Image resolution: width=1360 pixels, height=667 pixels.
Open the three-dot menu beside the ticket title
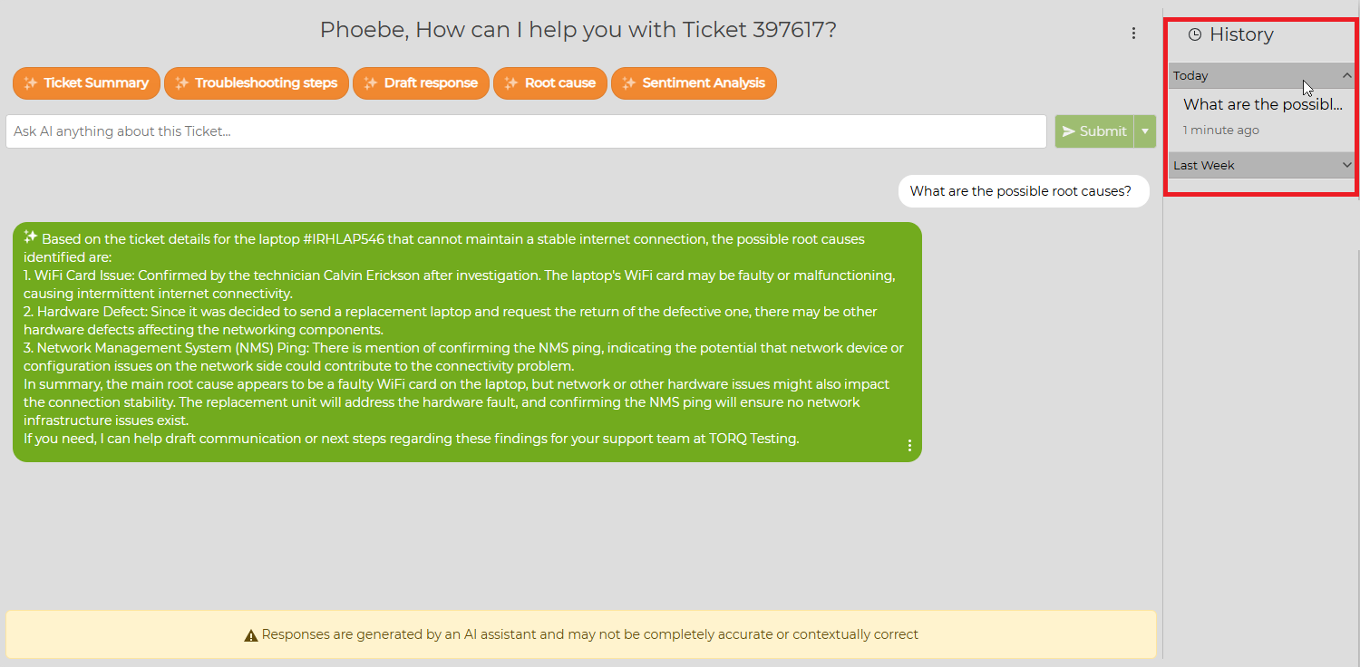pyautogui.click(x=1133, y=34)
